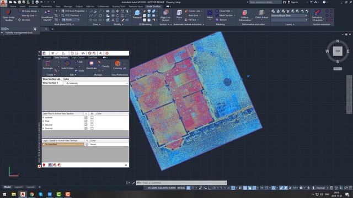Click Extrude to VS extents icon
The image size is (353, 198).
[317, 13]
